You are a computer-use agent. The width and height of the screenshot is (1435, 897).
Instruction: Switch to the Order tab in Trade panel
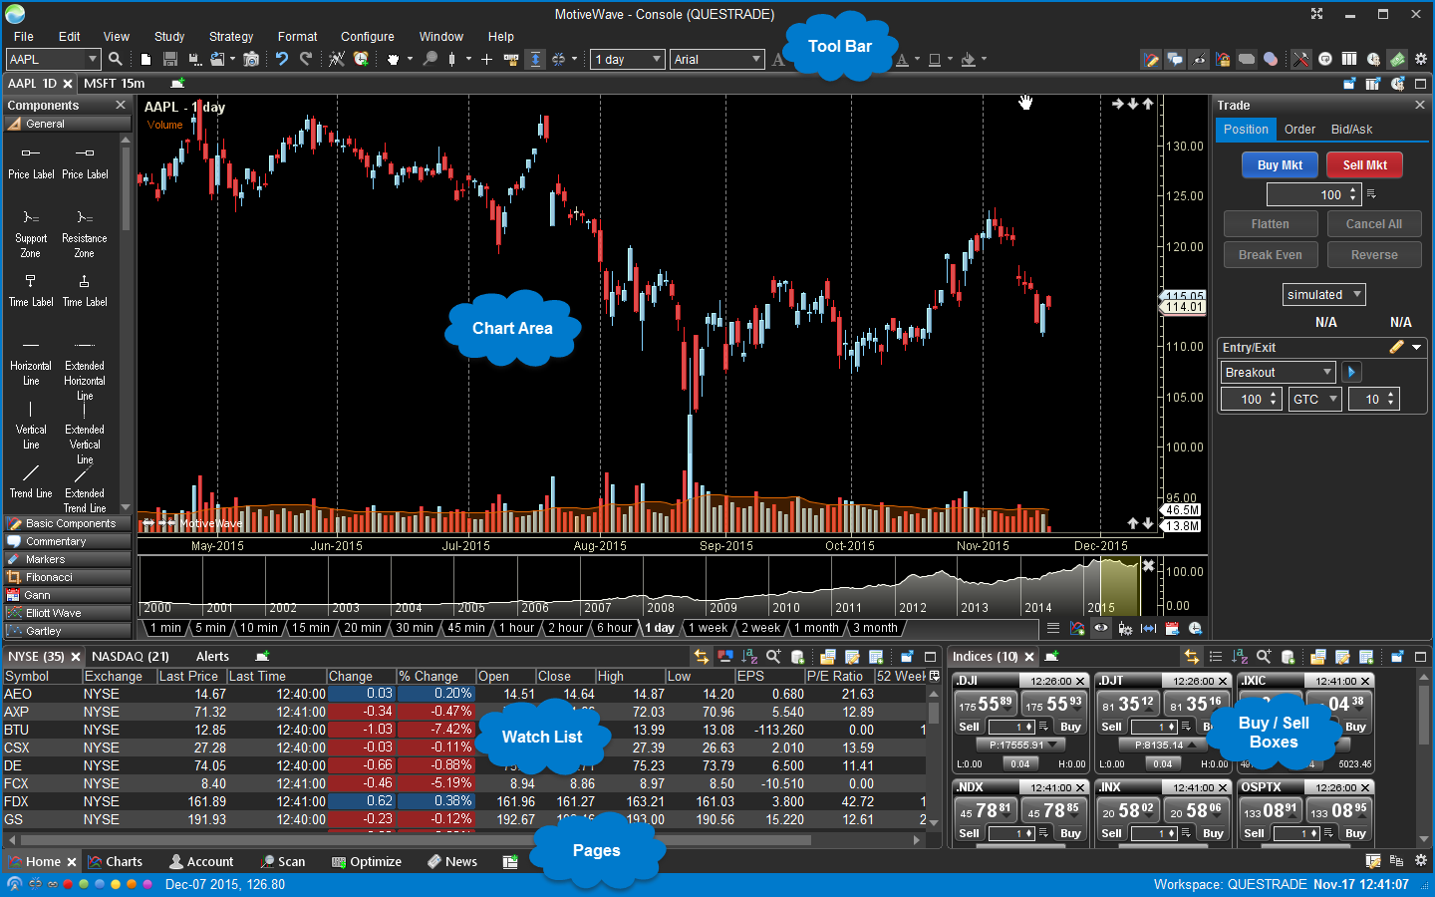point(1297,130)
